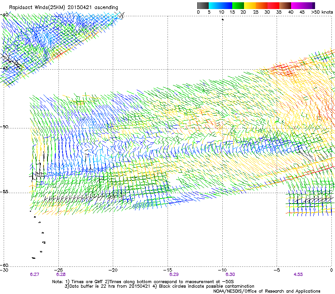Click the '30' label under the color bar
Image resolution: width=335 pixels, height=294 pixels.
(267, 12)
